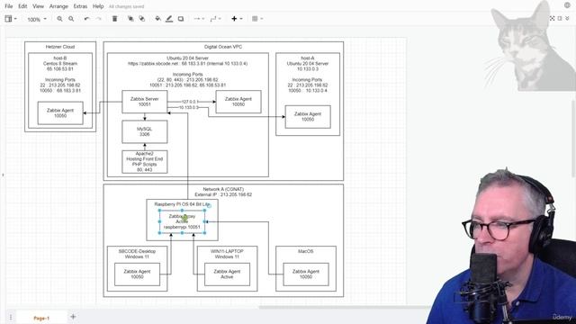This screenshot has width=576, height=324.
Task: Click the 127.0.0.1 connector label
Action: [190, 102]
